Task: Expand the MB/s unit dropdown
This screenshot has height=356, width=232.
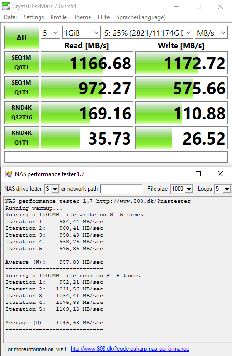Action: click(x=211, y=33)
